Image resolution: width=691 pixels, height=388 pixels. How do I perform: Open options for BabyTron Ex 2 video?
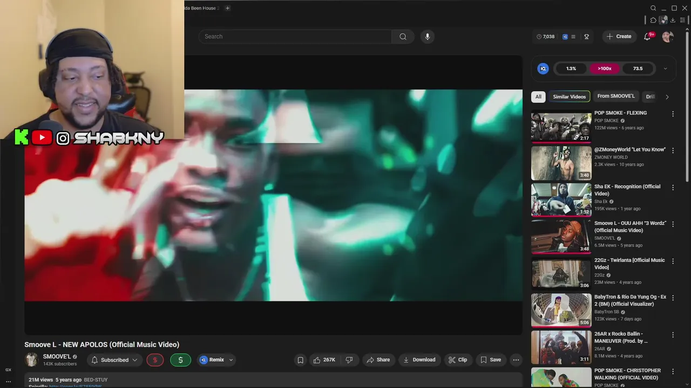(x=673, y=298)
